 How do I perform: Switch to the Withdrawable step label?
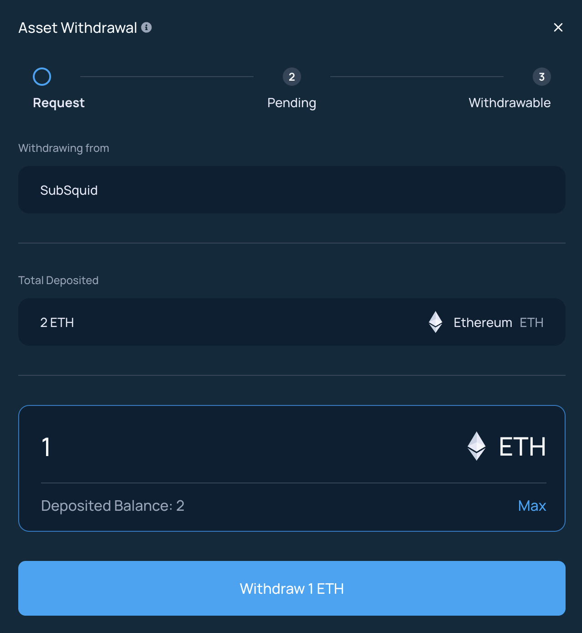[x=509, y=103]
